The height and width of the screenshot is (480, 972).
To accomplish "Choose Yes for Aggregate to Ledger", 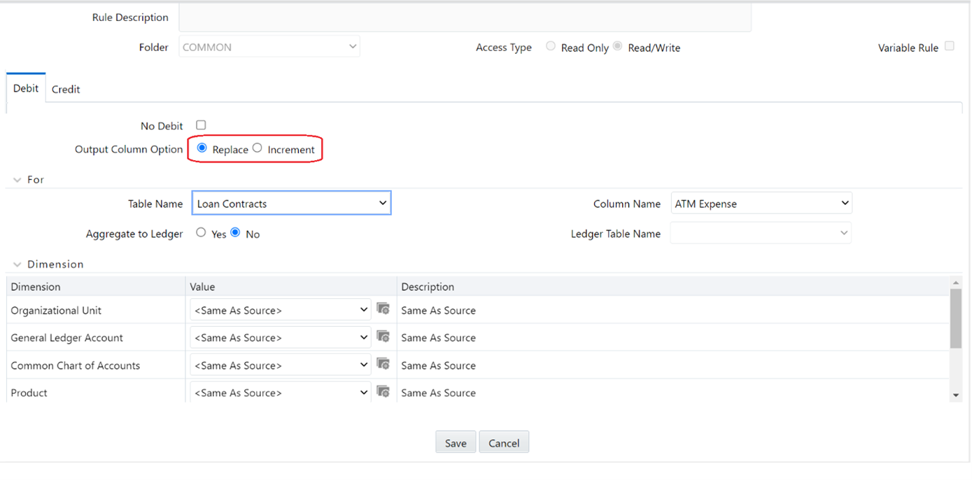I will (201, 232).
